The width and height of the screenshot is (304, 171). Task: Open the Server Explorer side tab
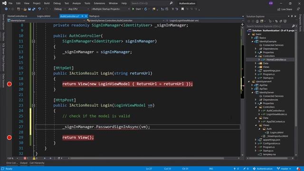pyautogui.click(x=3, y=22)
